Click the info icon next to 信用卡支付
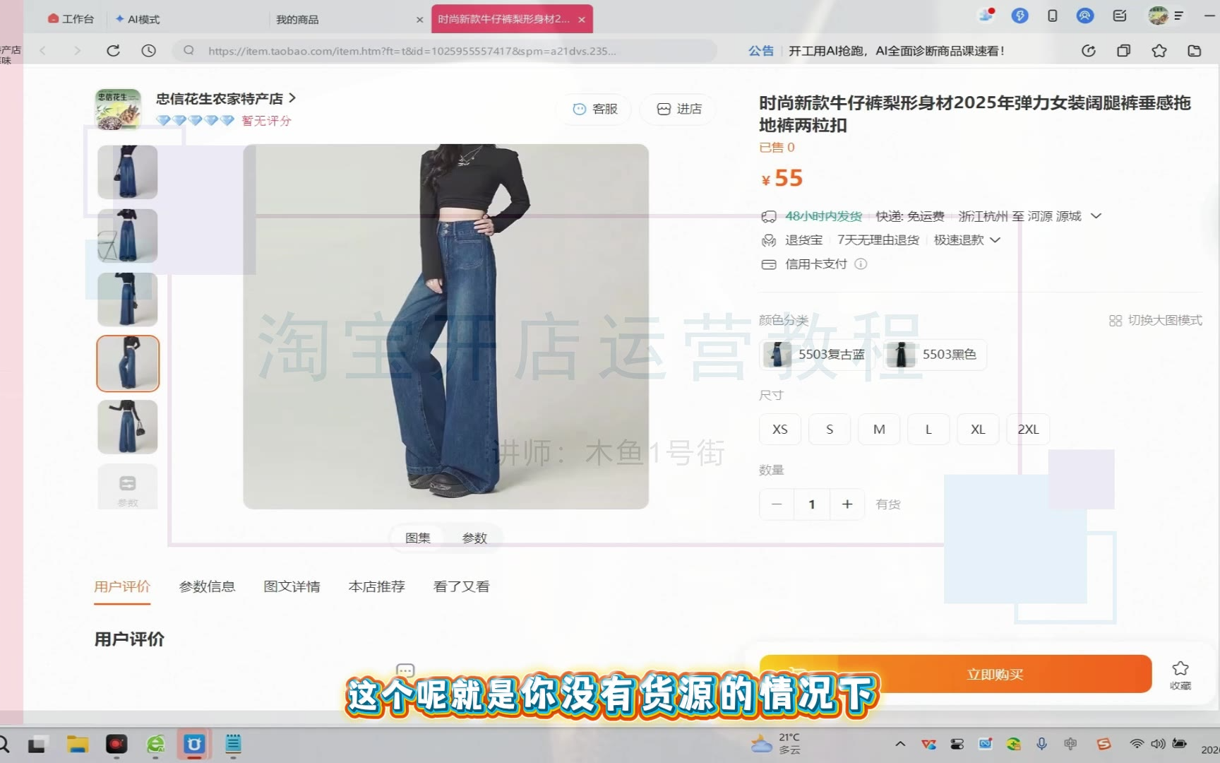The width and height of the screenshot is (1220, 763). pos(861,264)
